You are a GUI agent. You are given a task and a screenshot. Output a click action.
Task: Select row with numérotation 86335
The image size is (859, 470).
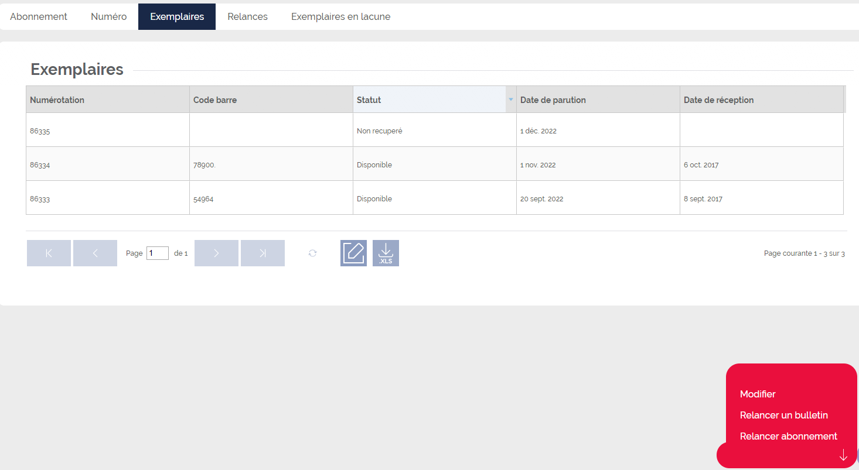[435, 130]
